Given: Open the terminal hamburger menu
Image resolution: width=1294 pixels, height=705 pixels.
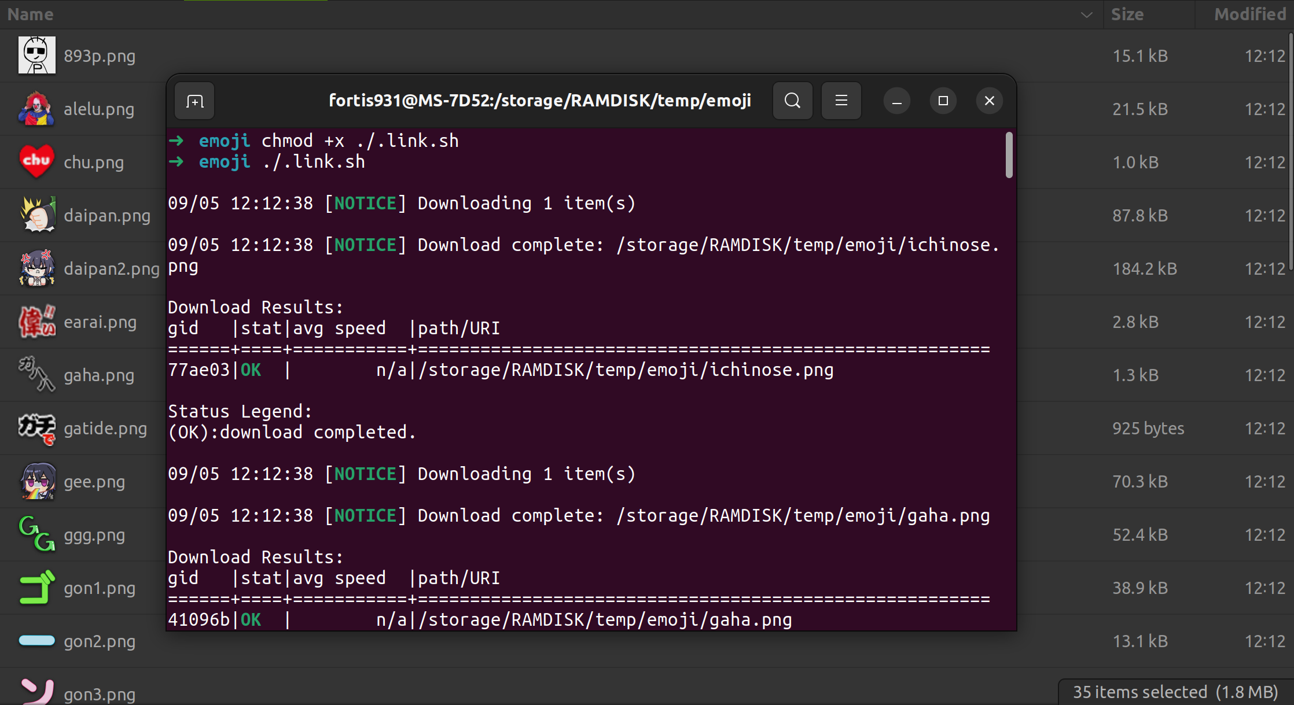Looking at the screenshot, I should 841,101.
